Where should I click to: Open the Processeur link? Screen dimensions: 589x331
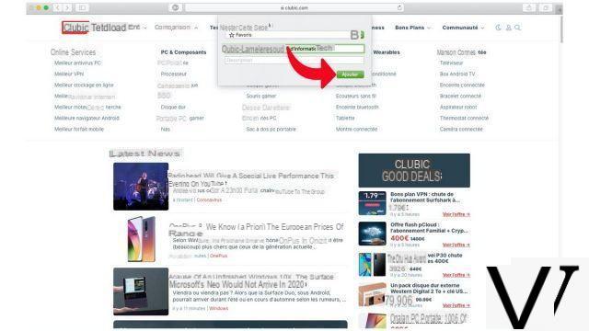174,74
